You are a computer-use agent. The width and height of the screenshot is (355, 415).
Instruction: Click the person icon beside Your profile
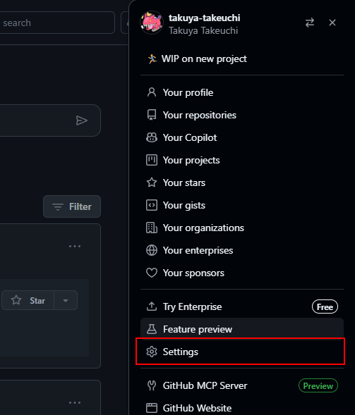click(152, 92)
